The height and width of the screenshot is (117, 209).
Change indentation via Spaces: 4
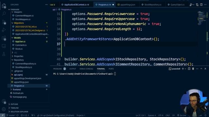(x=152, y=115)
